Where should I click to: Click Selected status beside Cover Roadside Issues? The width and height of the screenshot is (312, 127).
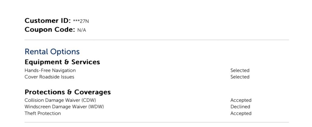[x=240, y=77]
